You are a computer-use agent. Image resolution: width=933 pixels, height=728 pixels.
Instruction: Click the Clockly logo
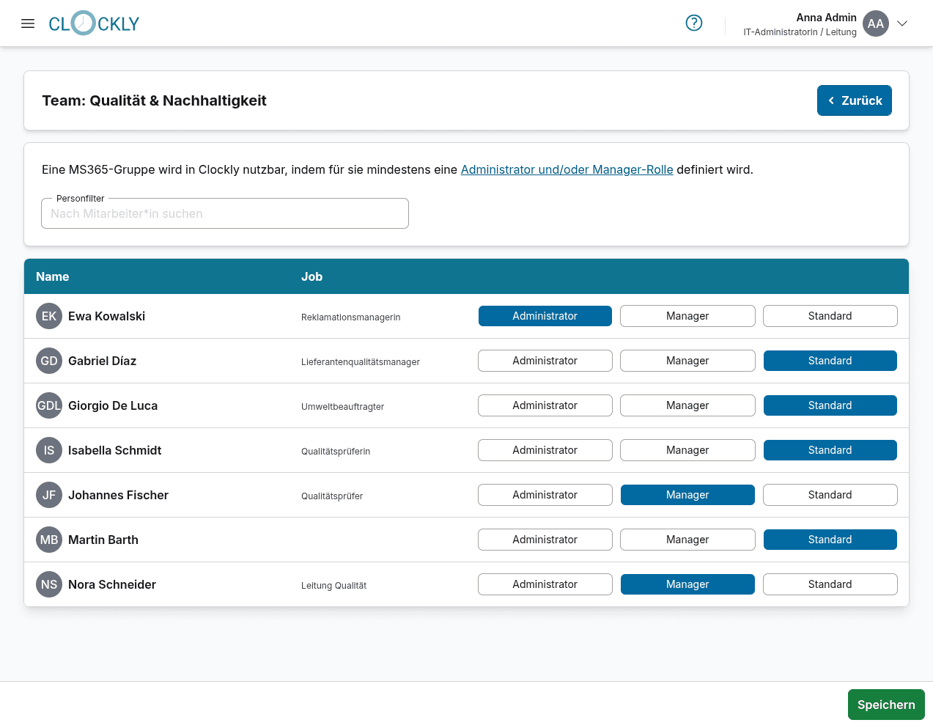(94, 23)
